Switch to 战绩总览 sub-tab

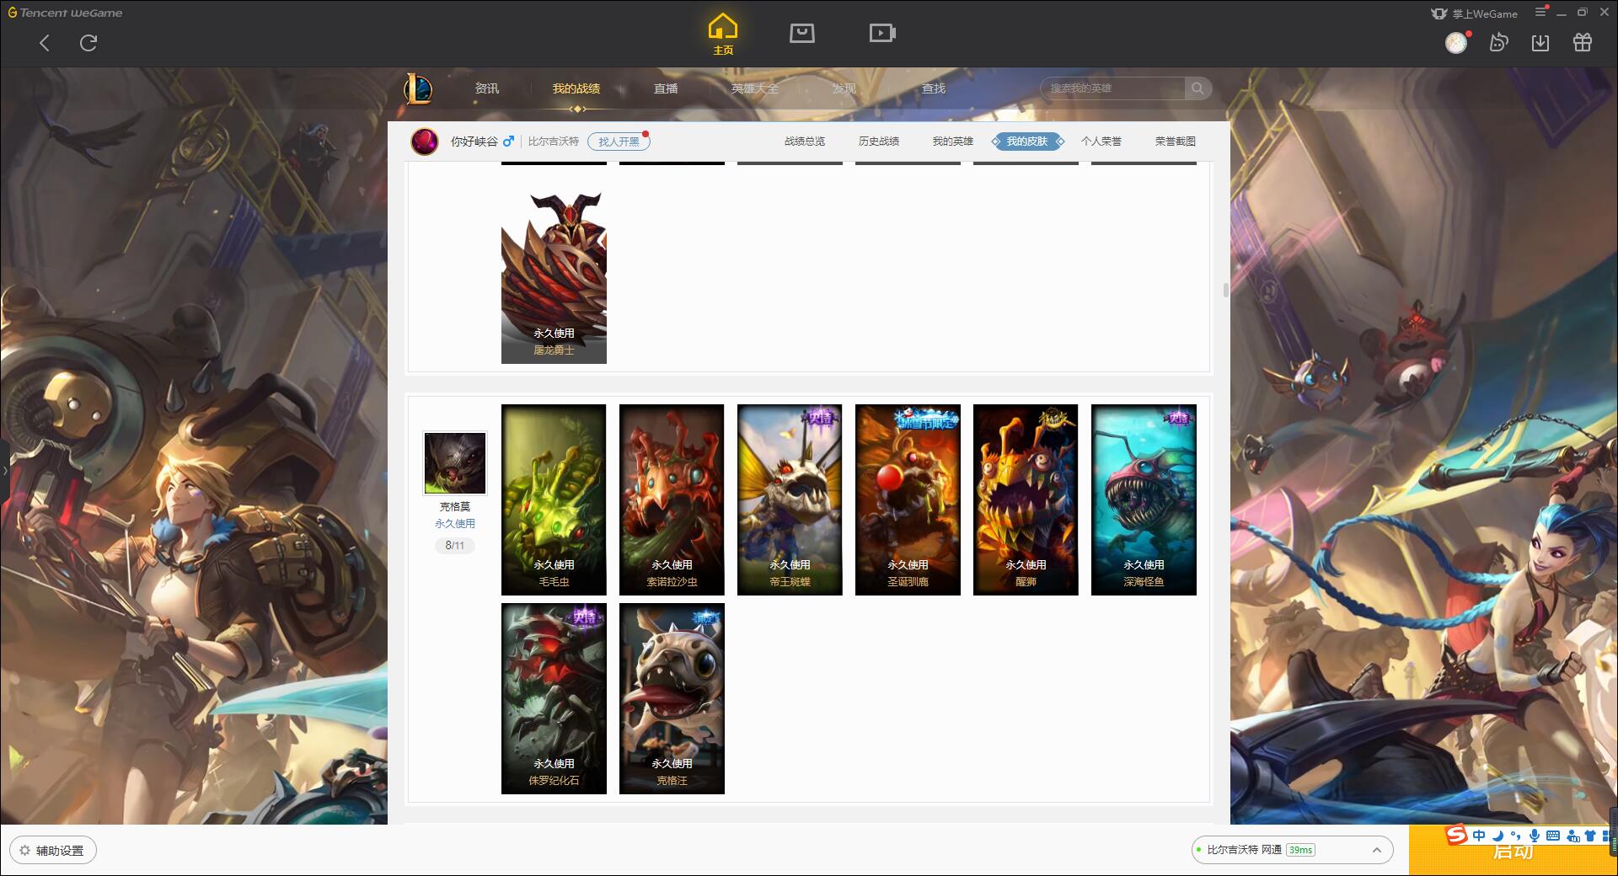(805, 142)
